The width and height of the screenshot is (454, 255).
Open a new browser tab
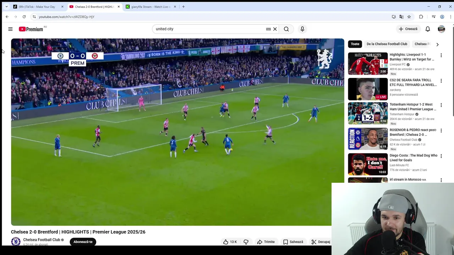pos(183,7)
